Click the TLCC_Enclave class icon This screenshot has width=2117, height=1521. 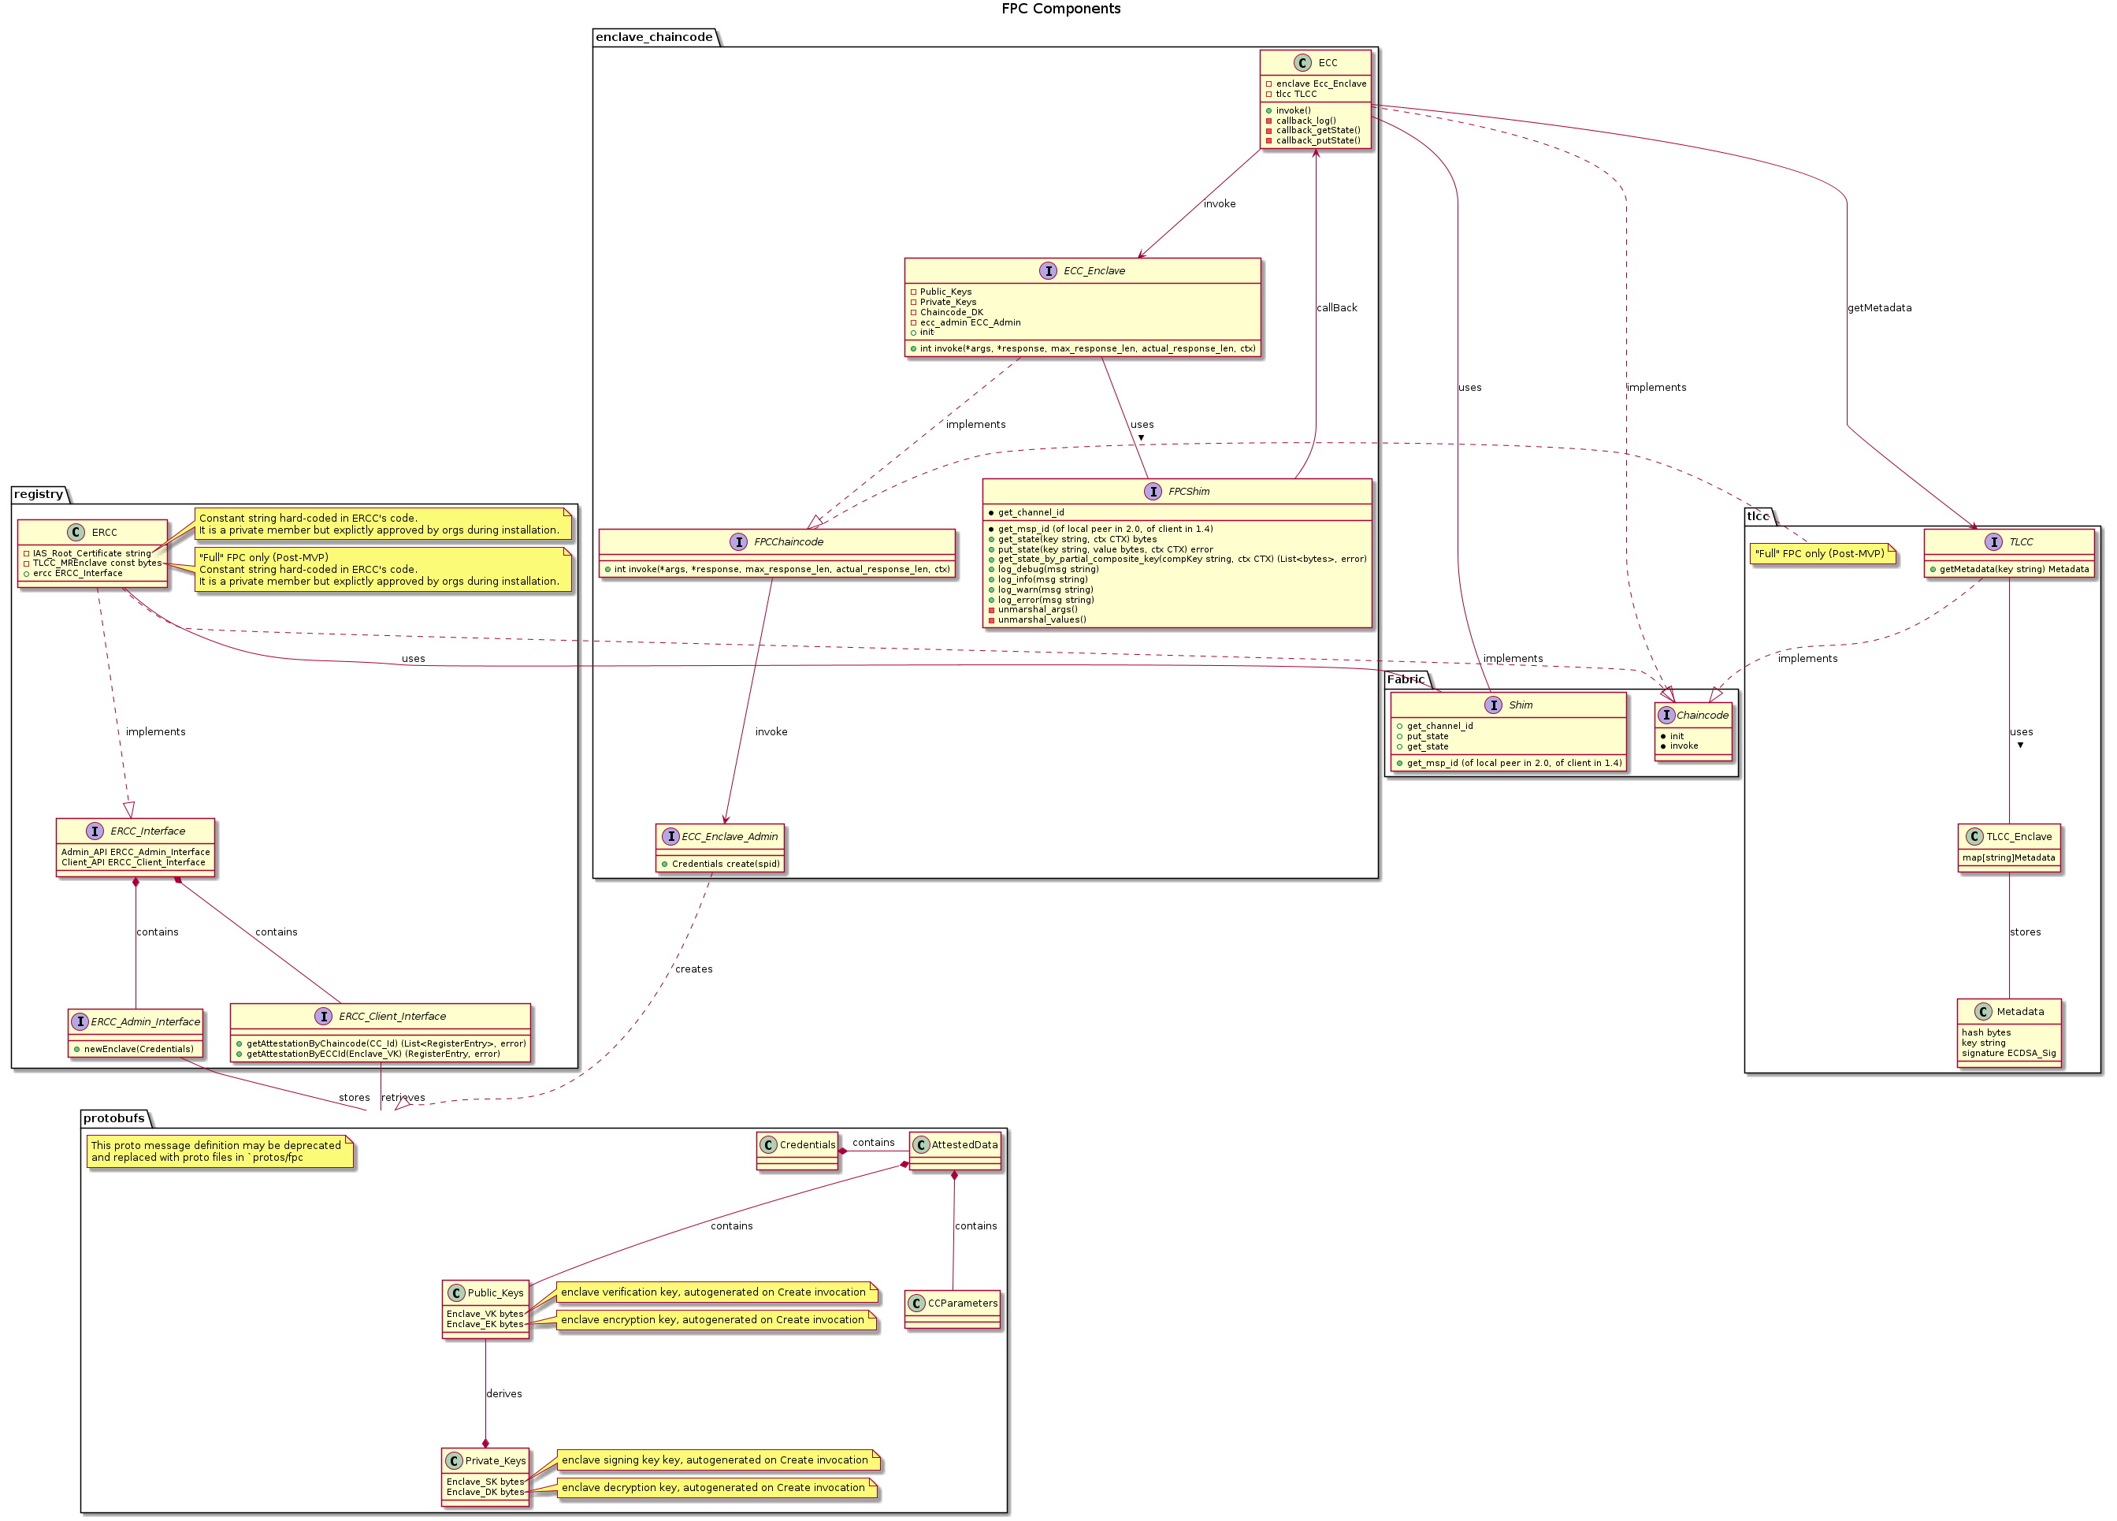[x=1974, y=837]
